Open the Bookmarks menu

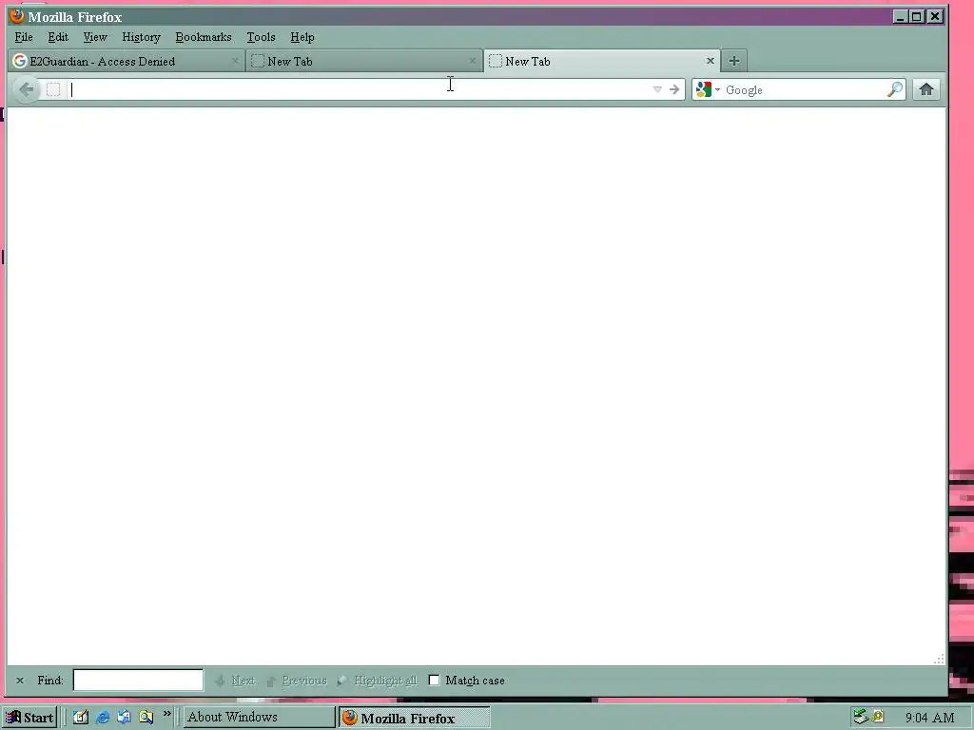(204, 37)
